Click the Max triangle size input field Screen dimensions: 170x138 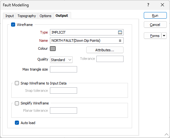point(64,69)
